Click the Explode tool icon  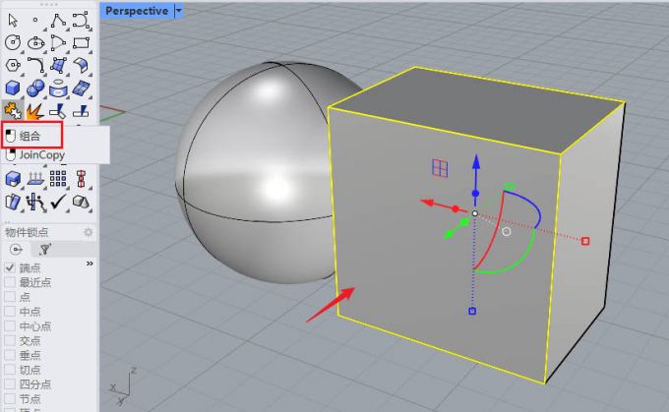tap(36, 110)
